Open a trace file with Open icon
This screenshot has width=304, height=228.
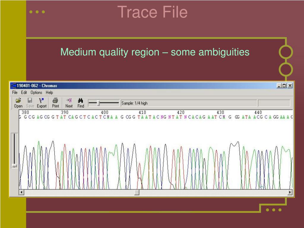18,103
